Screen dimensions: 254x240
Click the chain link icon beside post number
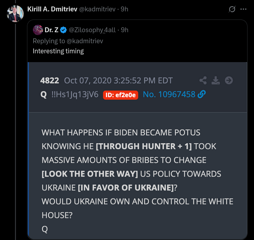[x=202, y=94]
